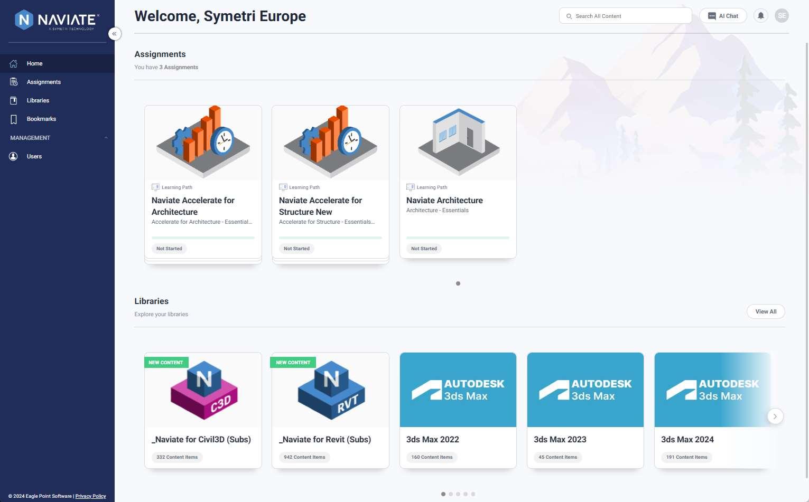The width and height of the screenshot is (809, 502).
Task: Click Not Started badge on Naviate Architecture card
Action: [424, 249]
